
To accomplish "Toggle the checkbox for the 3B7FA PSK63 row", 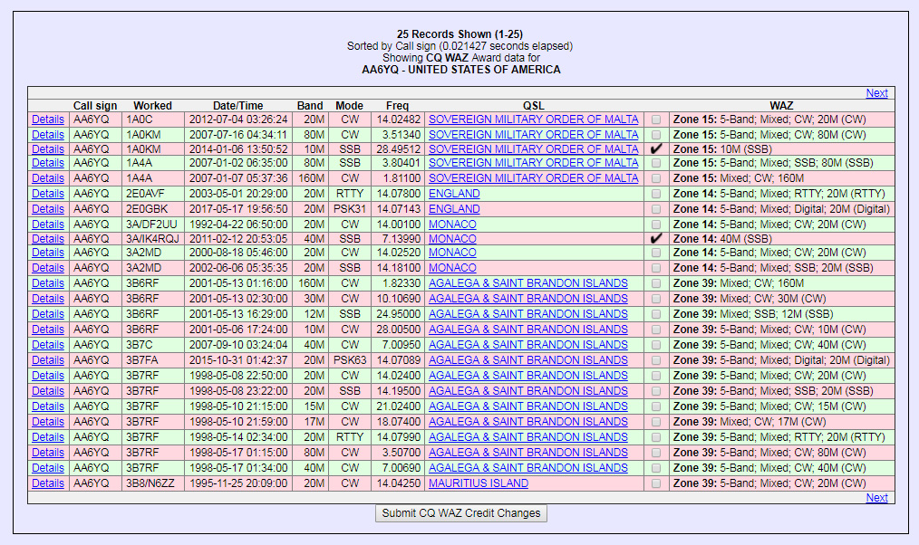I will (656, 360).
